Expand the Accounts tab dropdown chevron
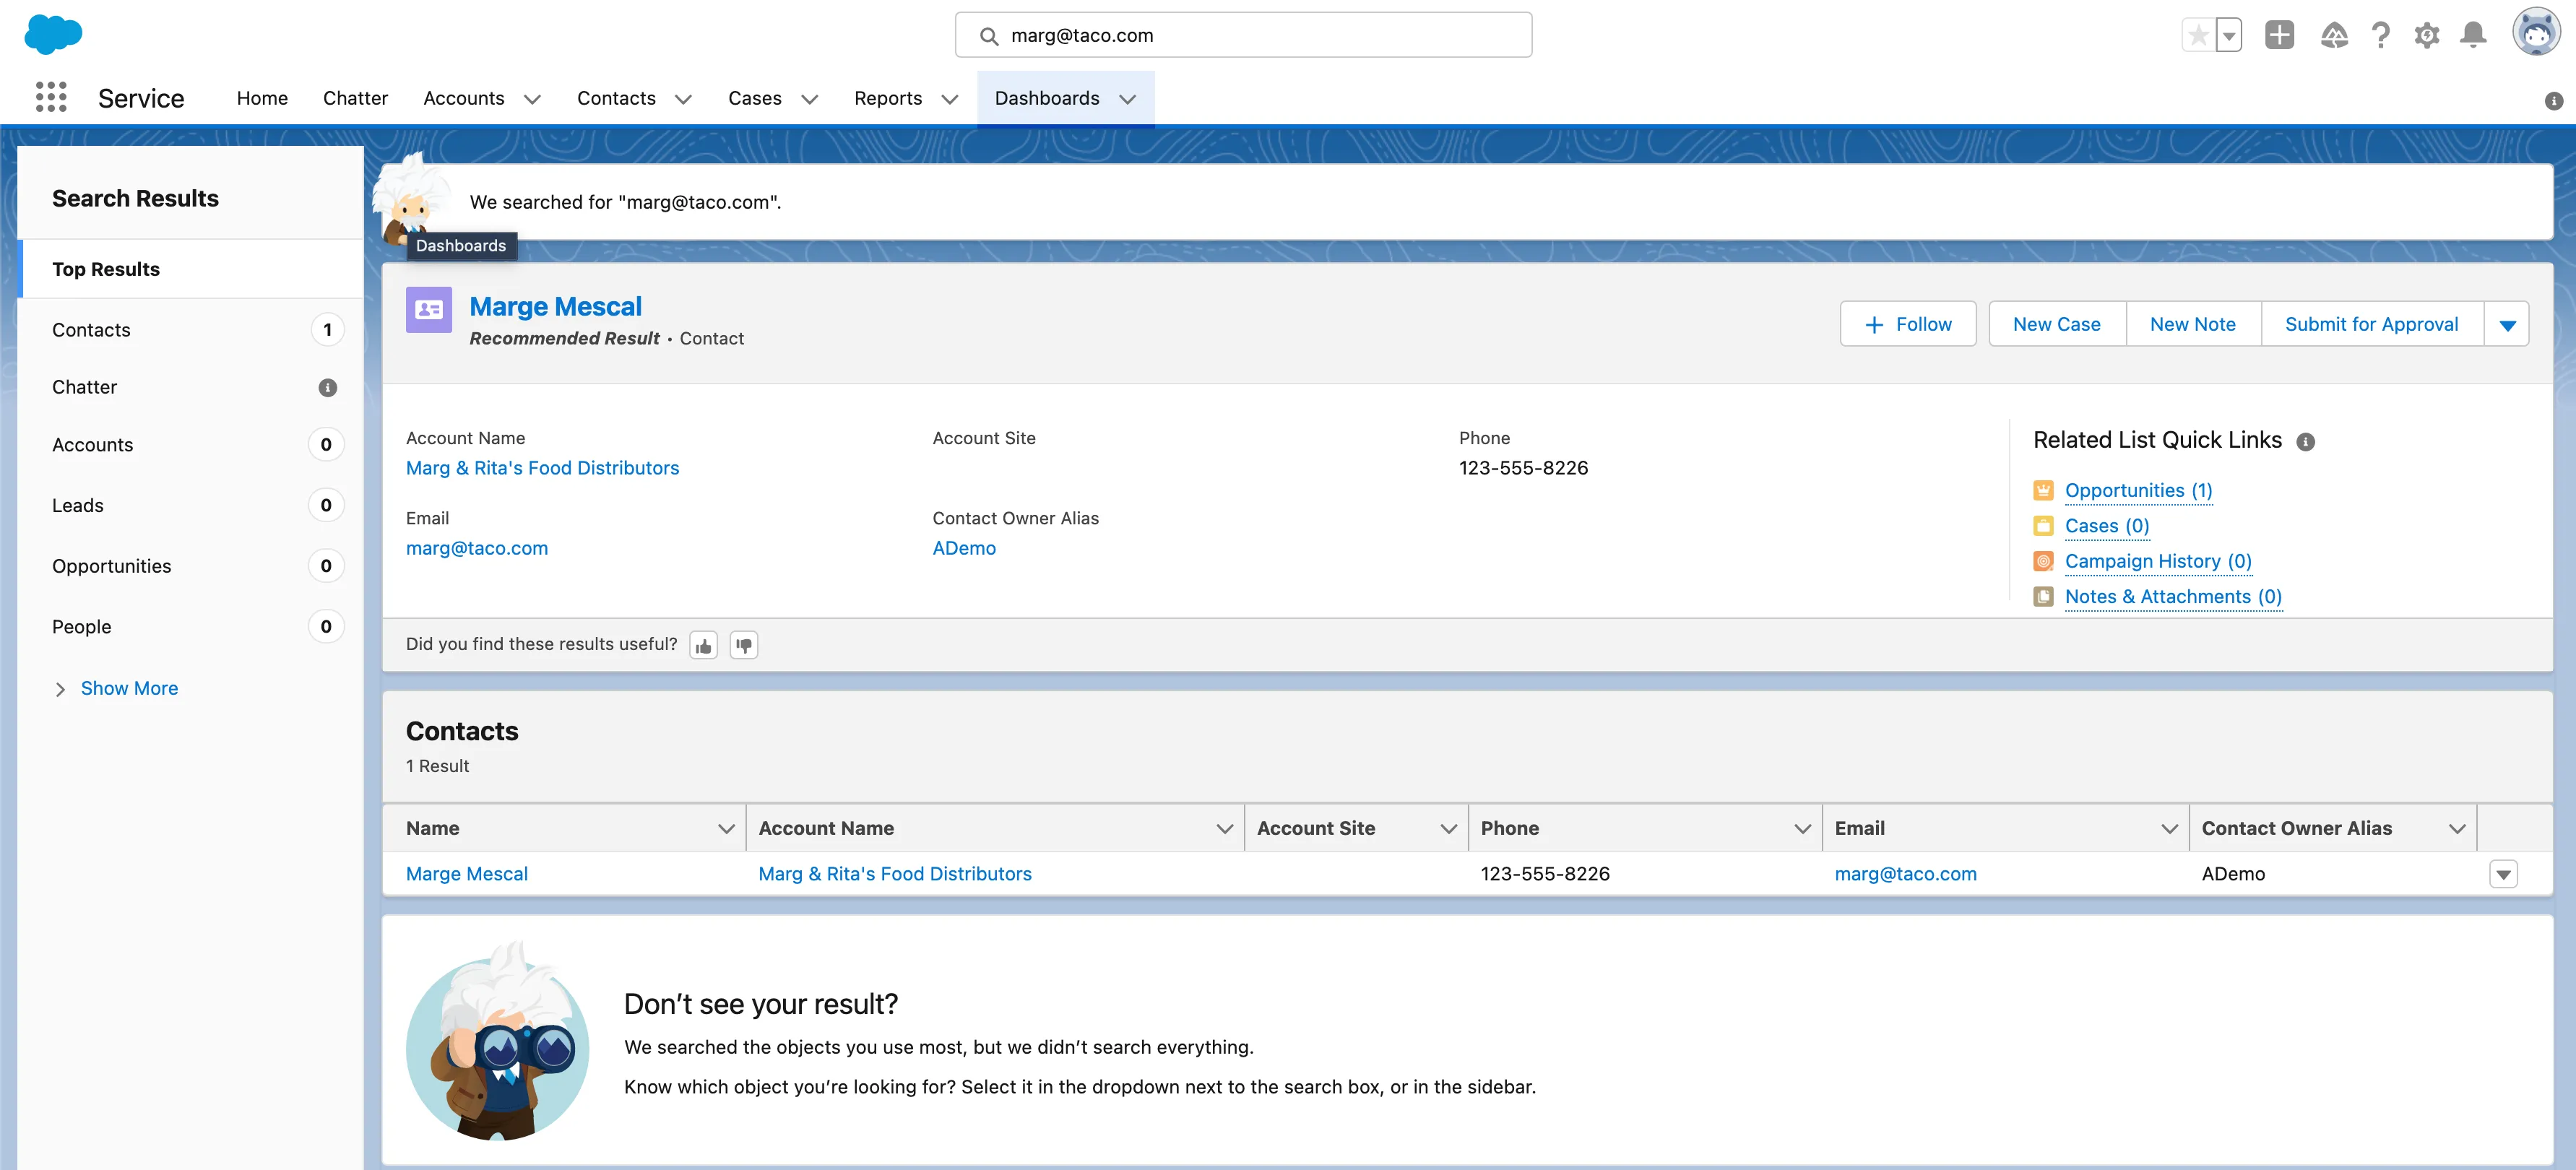 tap(532, 98)
